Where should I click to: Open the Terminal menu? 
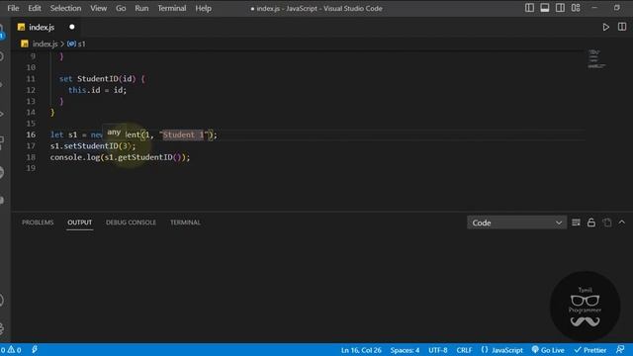pyautogui.click(x=171, y=8)
